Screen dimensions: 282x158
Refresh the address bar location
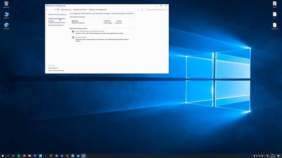pyautogui.click(x=142, y=10)
